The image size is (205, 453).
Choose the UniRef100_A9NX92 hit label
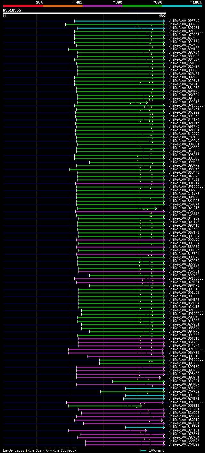[184, 162]
